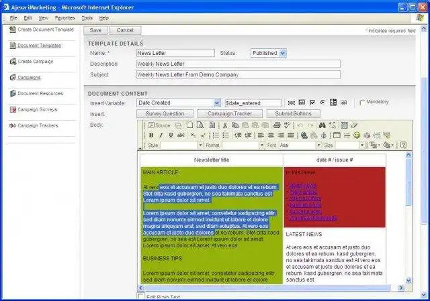Insert Submit Buttons
430x301 pixels.
point(293,113)
